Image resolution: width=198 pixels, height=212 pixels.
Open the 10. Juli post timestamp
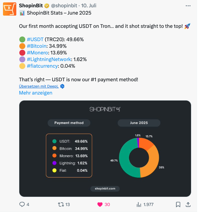(89, 6)
